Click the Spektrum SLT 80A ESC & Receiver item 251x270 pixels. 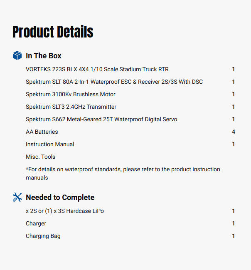(x=114, y=82)
